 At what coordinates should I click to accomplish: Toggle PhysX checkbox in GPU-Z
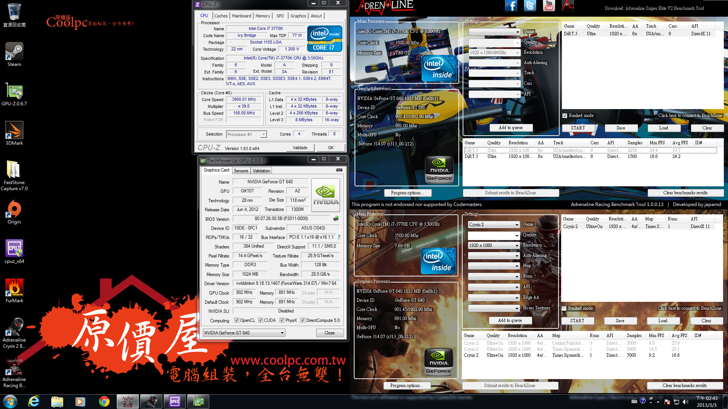282,320
